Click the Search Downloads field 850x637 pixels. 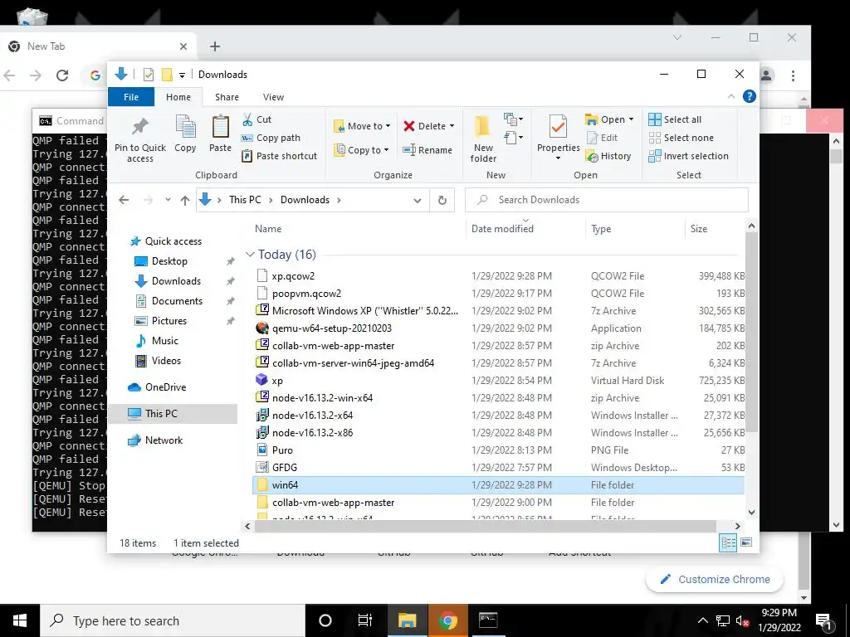pyautogui.click(x=607, y=200)
